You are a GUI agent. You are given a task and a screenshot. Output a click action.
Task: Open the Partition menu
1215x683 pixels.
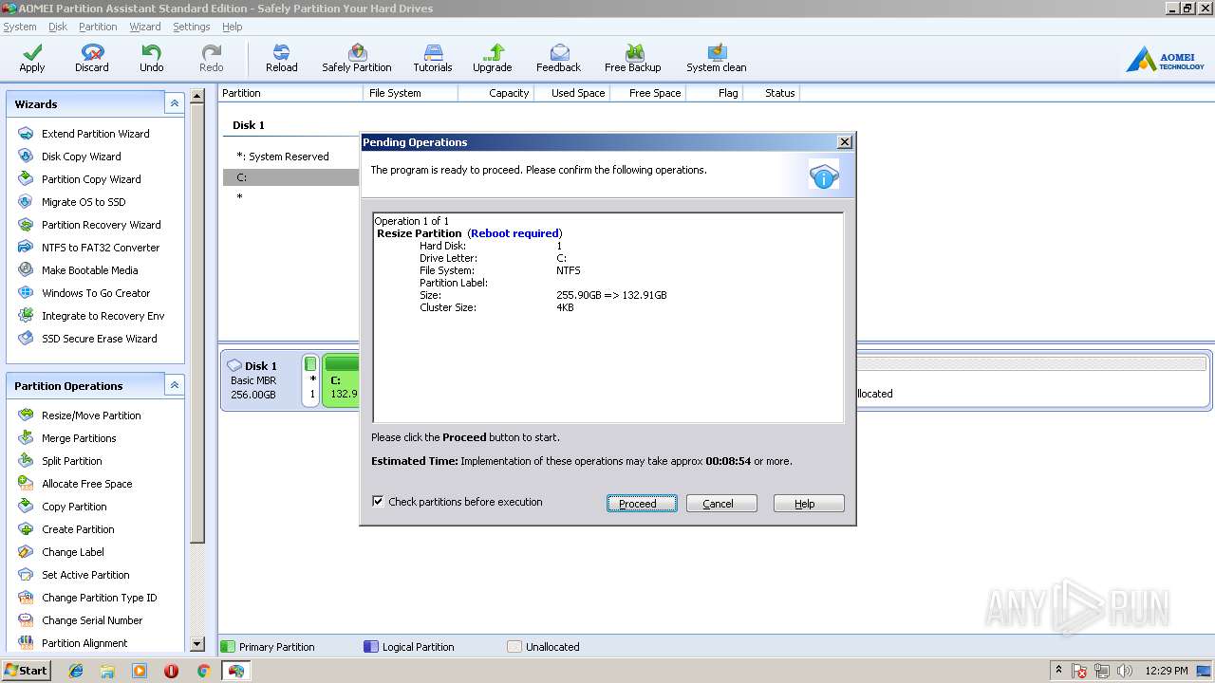pos(98,27)
